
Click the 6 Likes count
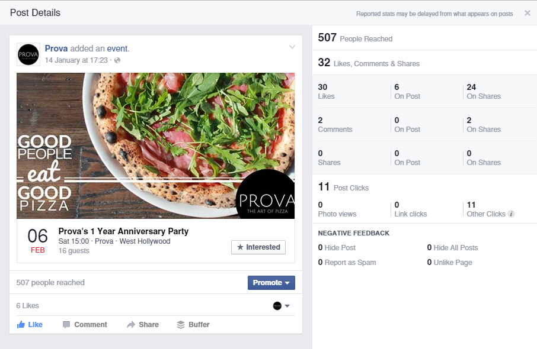click(x=28, y=306)
